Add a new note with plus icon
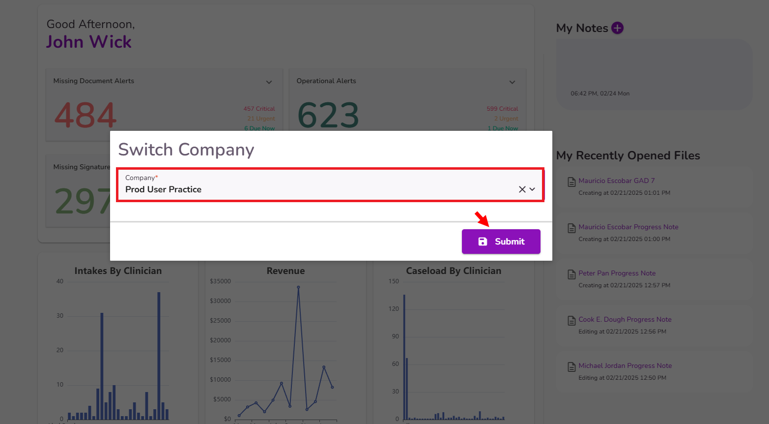This screenshot has height=424, width=769. pyautogui.click(x=617, y=28)
